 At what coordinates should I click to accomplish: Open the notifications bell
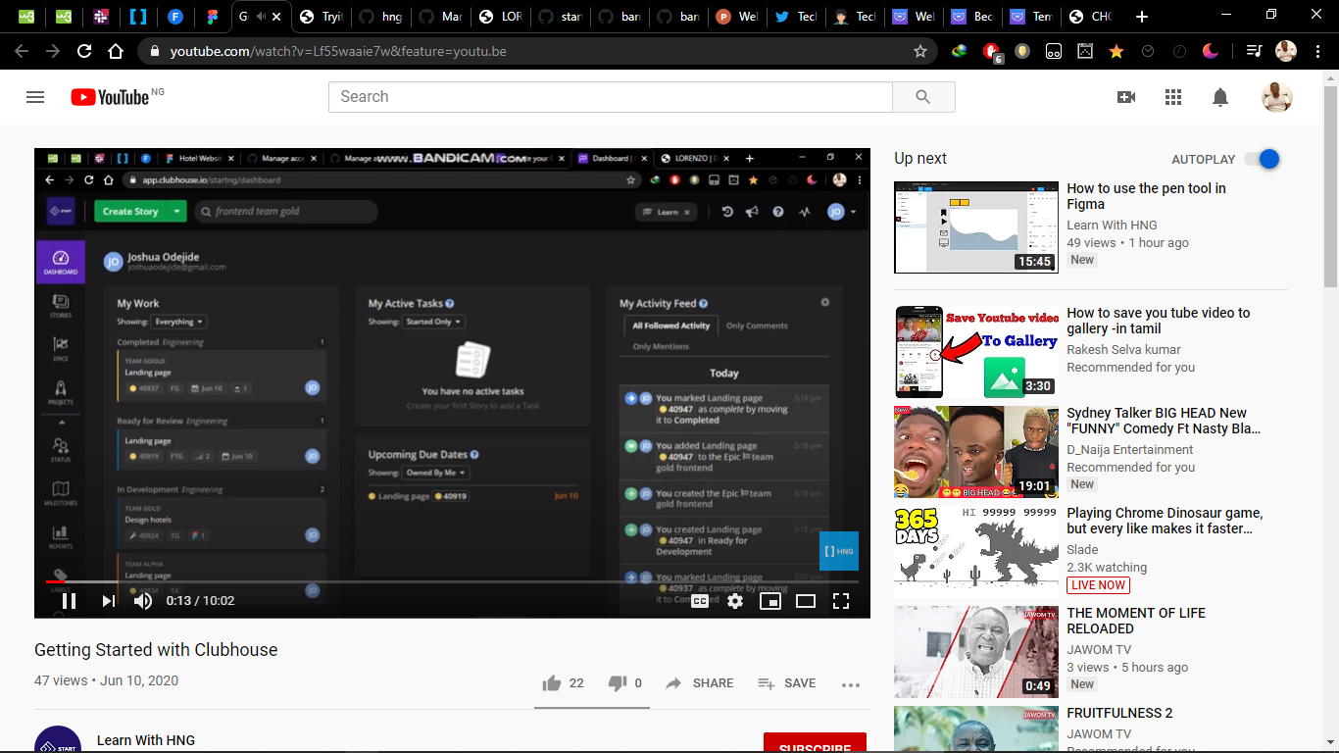point(1219,96)
